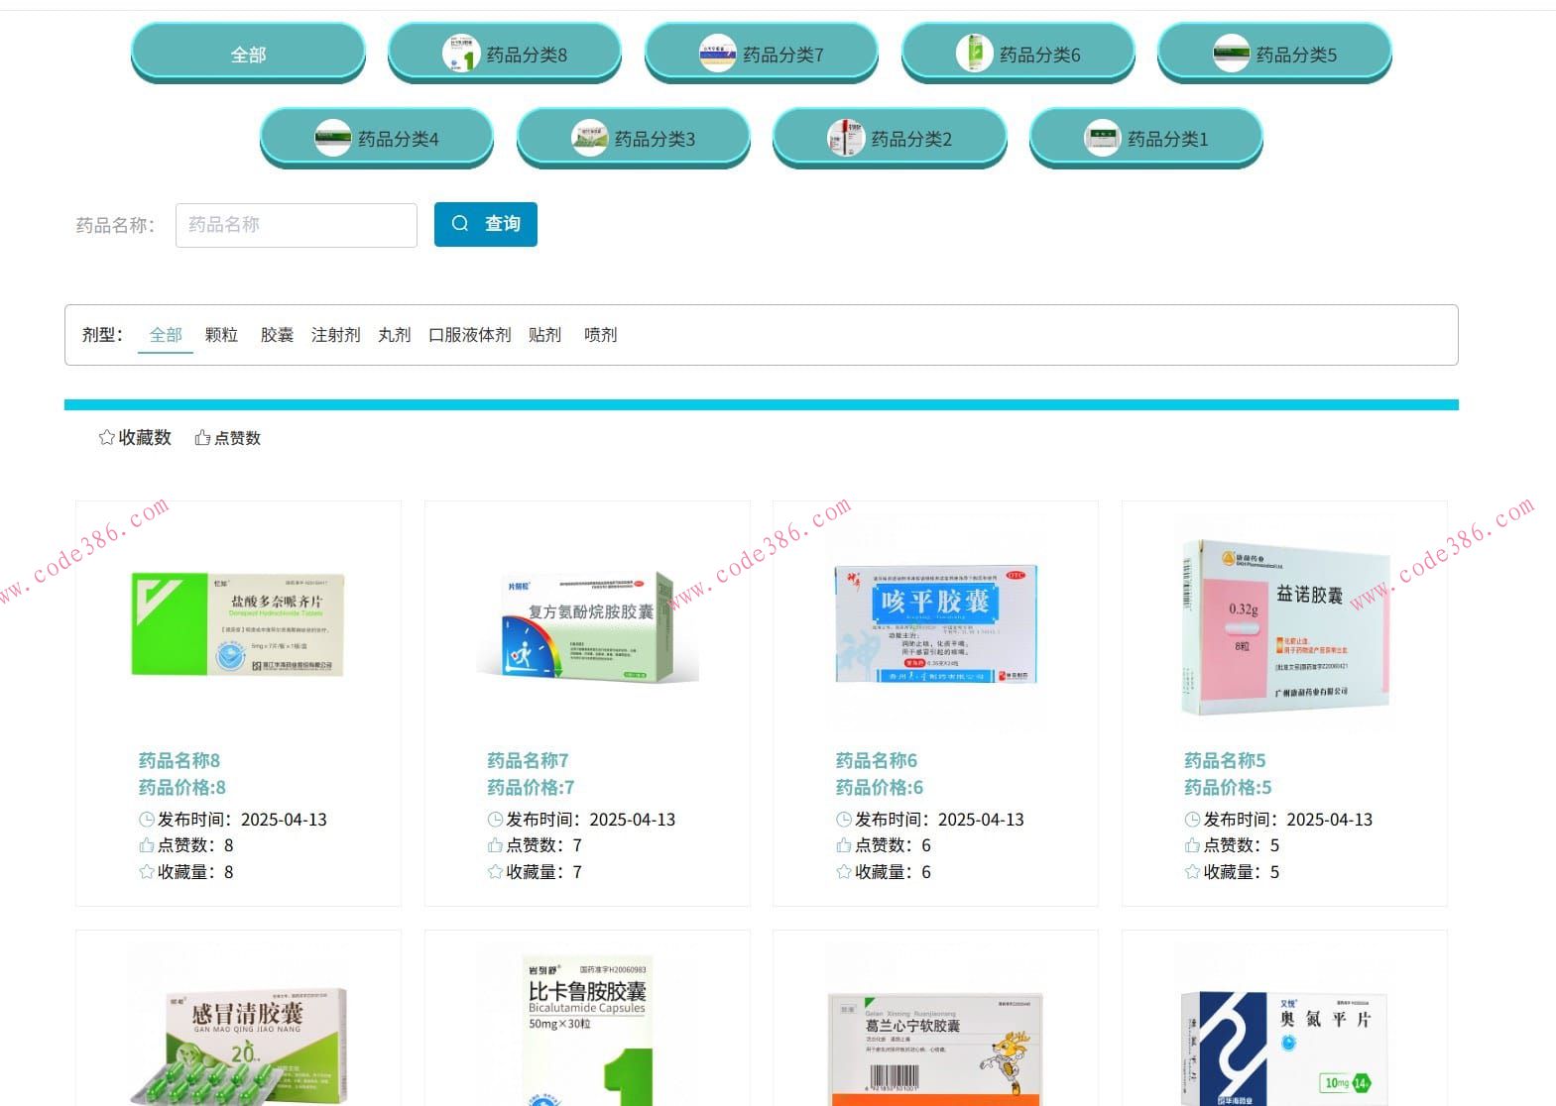Viewport: 1556px width, 1106px height.
Task: Click the 药品分类8 category thumbnail icon
Action: click(461, 54)
